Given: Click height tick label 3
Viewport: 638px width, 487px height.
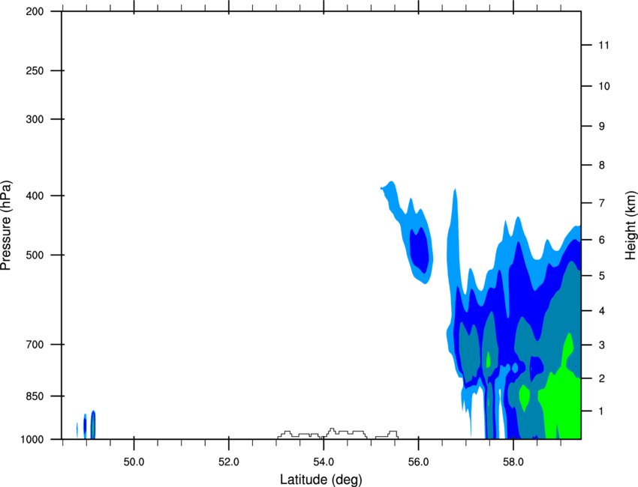Looking at the screenshot, I should click(x=602, y=345).
